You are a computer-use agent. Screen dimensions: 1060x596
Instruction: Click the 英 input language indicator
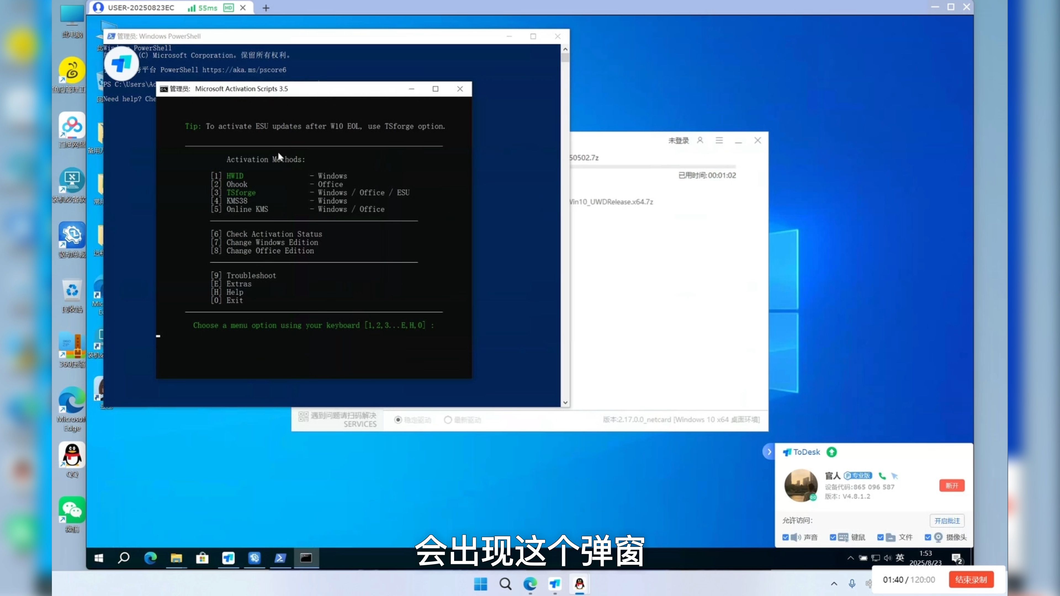point(900,558)
